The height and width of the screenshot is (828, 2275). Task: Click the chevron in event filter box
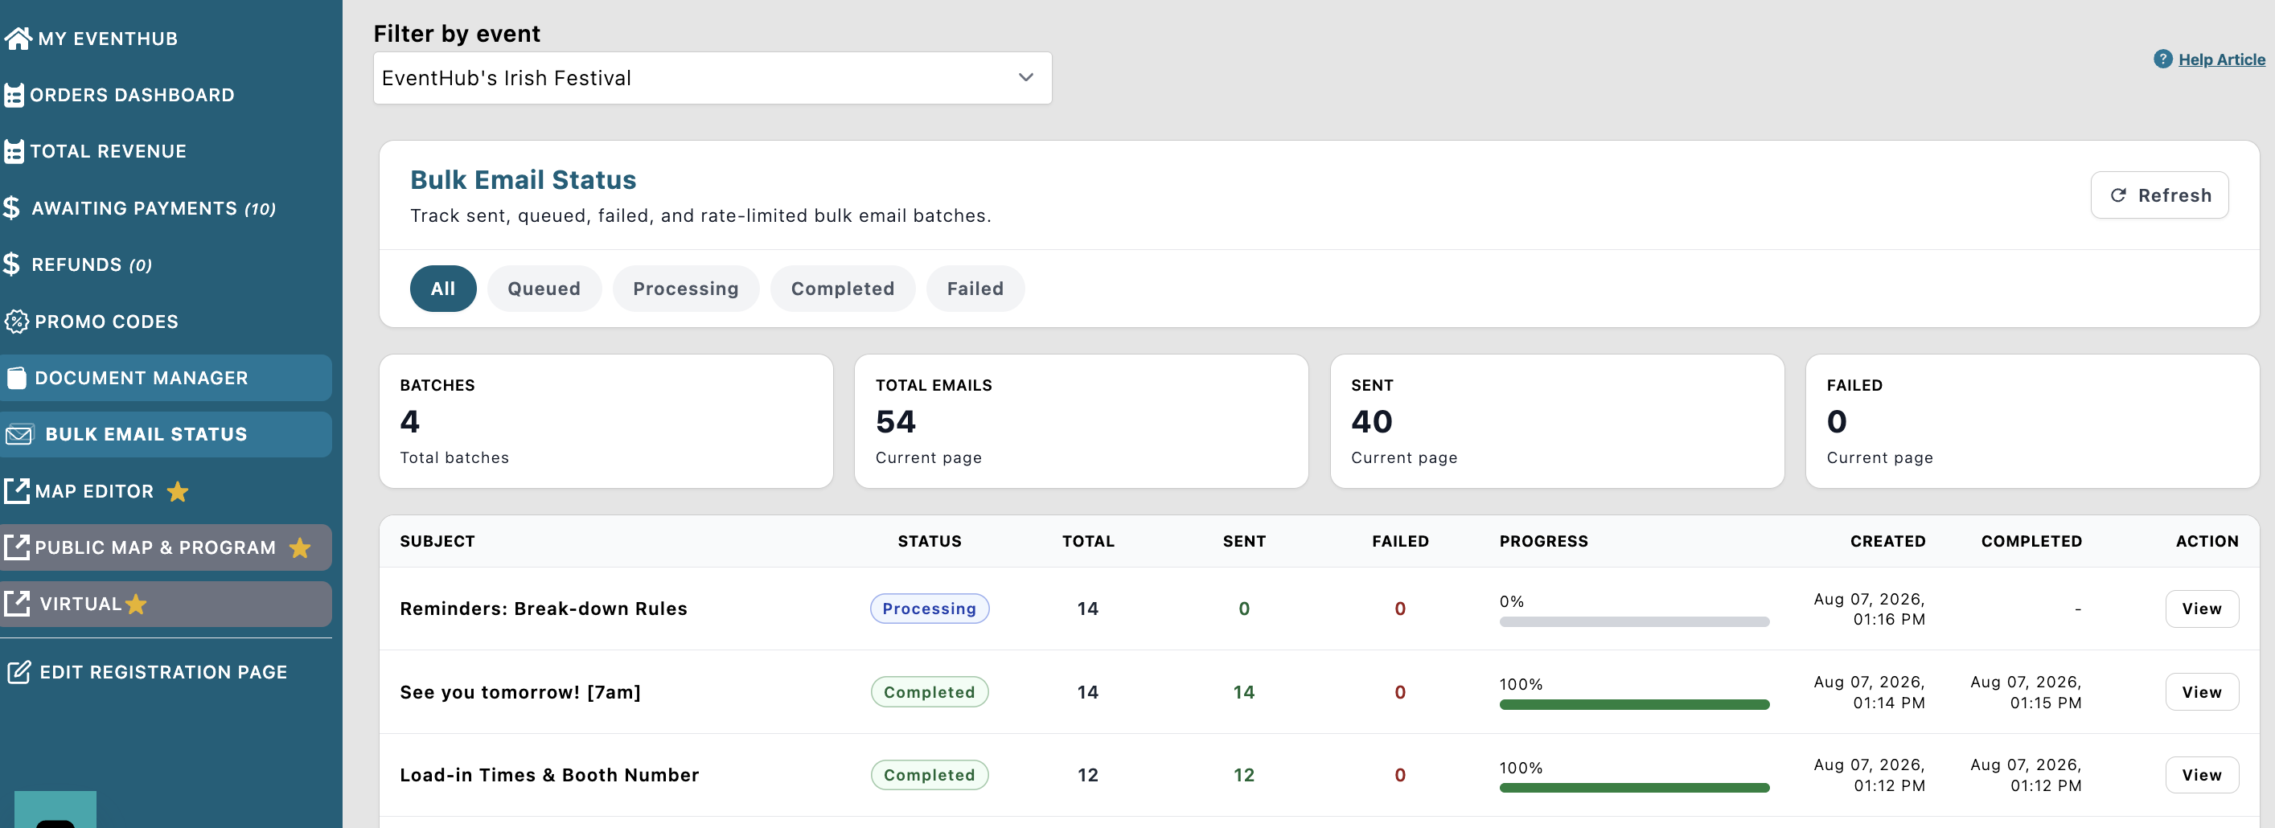tap(1025, 78)
